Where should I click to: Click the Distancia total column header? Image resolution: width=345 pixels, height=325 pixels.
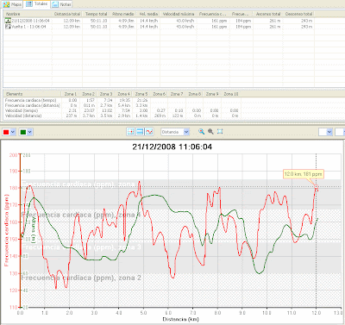pos(67,14)
